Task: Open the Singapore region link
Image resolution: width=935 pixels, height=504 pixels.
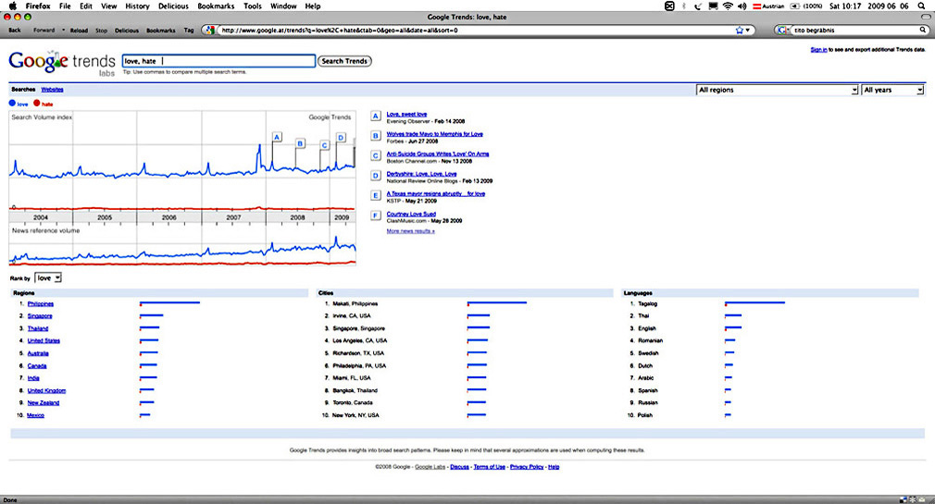Action: pyautogui.click(x=40, y=316)
